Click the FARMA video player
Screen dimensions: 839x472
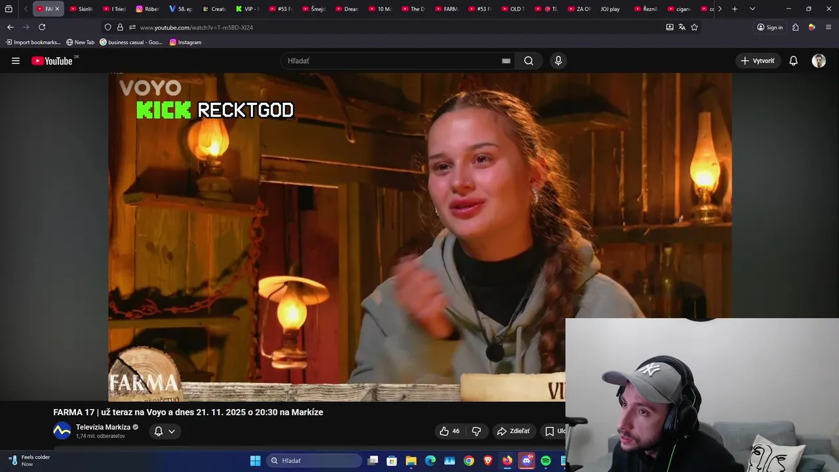point(419,237)
